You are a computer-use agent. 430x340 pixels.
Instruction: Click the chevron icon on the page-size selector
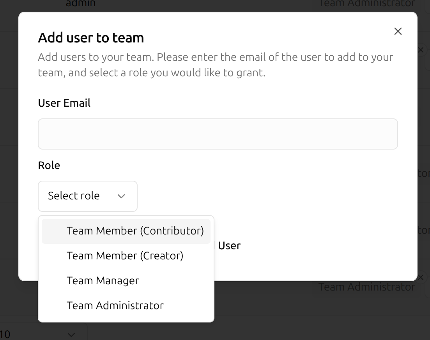(x=71, y=335)
